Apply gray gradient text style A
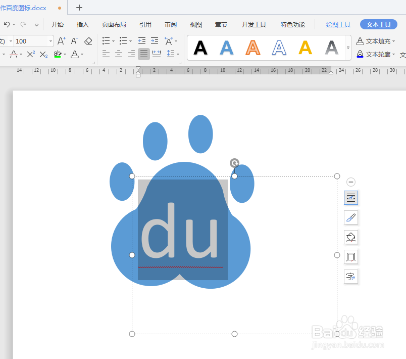Viewport: 406px width, 359px height. pos(332,48)
